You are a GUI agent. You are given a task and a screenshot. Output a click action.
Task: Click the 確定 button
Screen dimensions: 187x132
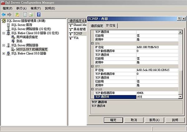click(113, 120)
